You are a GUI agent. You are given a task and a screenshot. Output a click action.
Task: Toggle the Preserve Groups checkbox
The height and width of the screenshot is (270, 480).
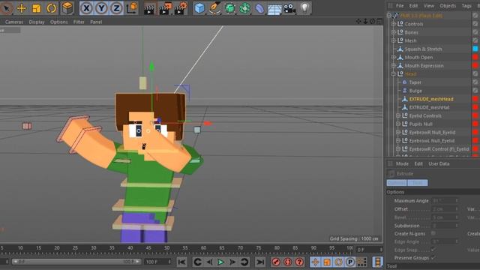433,258
